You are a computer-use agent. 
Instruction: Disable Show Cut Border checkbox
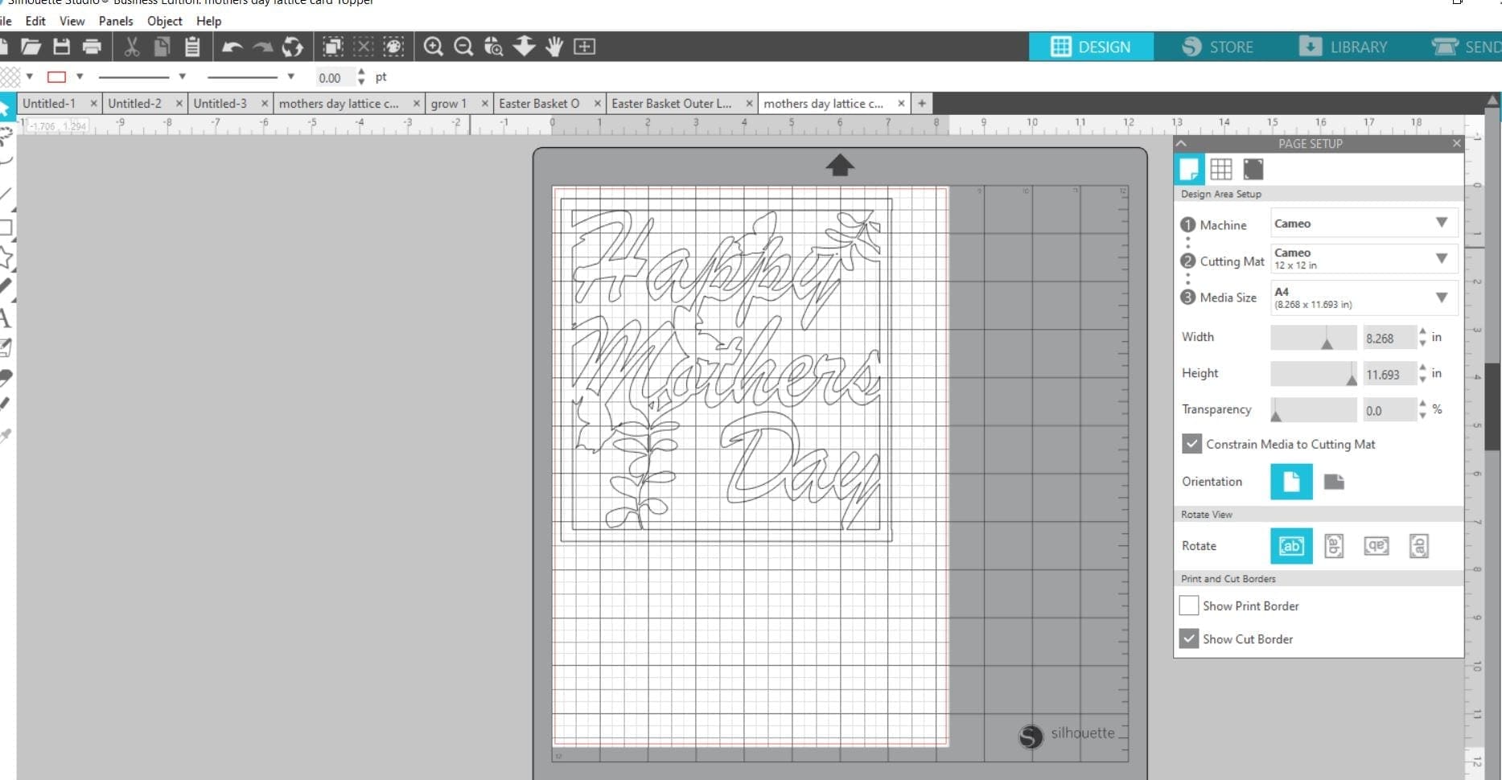coord(1188,639)
